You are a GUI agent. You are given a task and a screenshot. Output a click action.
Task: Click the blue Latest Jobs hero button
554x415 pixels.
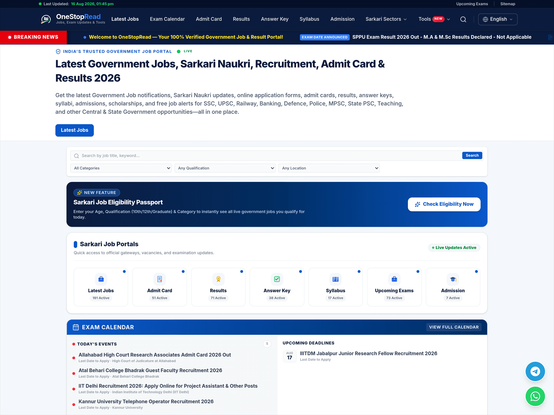pyautogui.click(x=74, y=130)
